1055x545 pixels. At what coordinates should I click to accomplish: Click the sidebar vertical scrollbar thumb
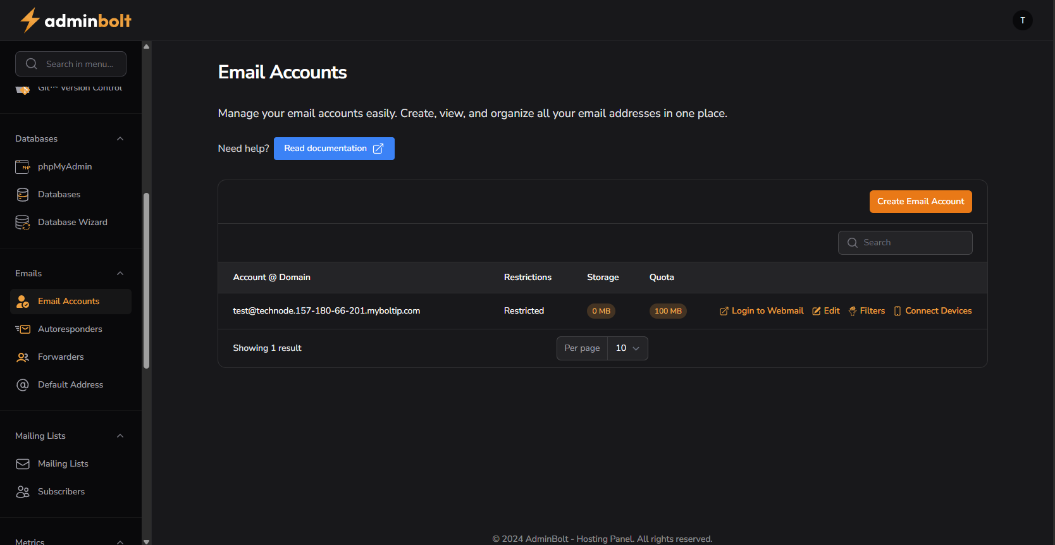[x=147, y=280]
